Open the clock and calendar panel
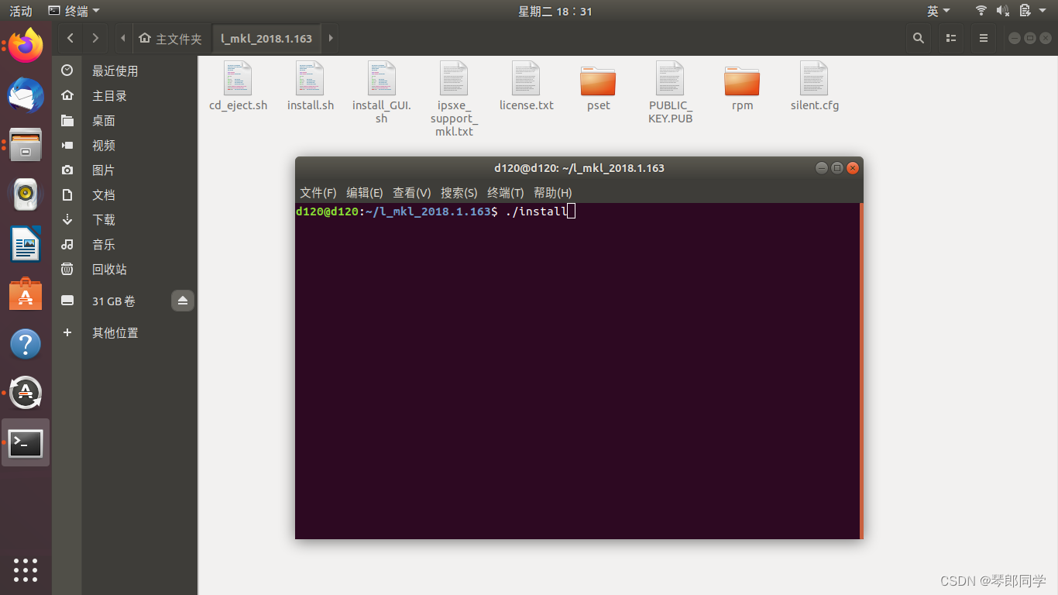The width and height of the screenshot is (1058, 595). coord(555,11)
